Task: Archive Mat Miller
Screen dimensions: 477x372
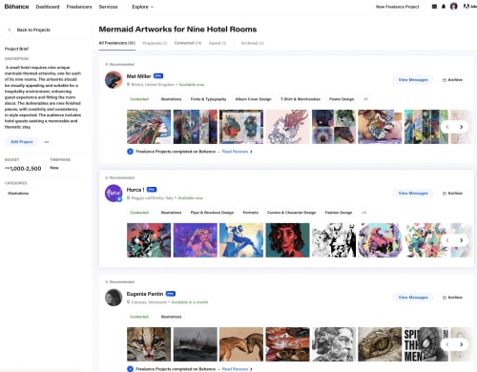Action: [x=452, y=80]
